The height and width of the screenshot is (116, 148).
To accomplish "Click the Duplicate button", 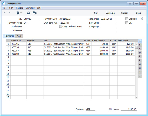I will (110, 13).
